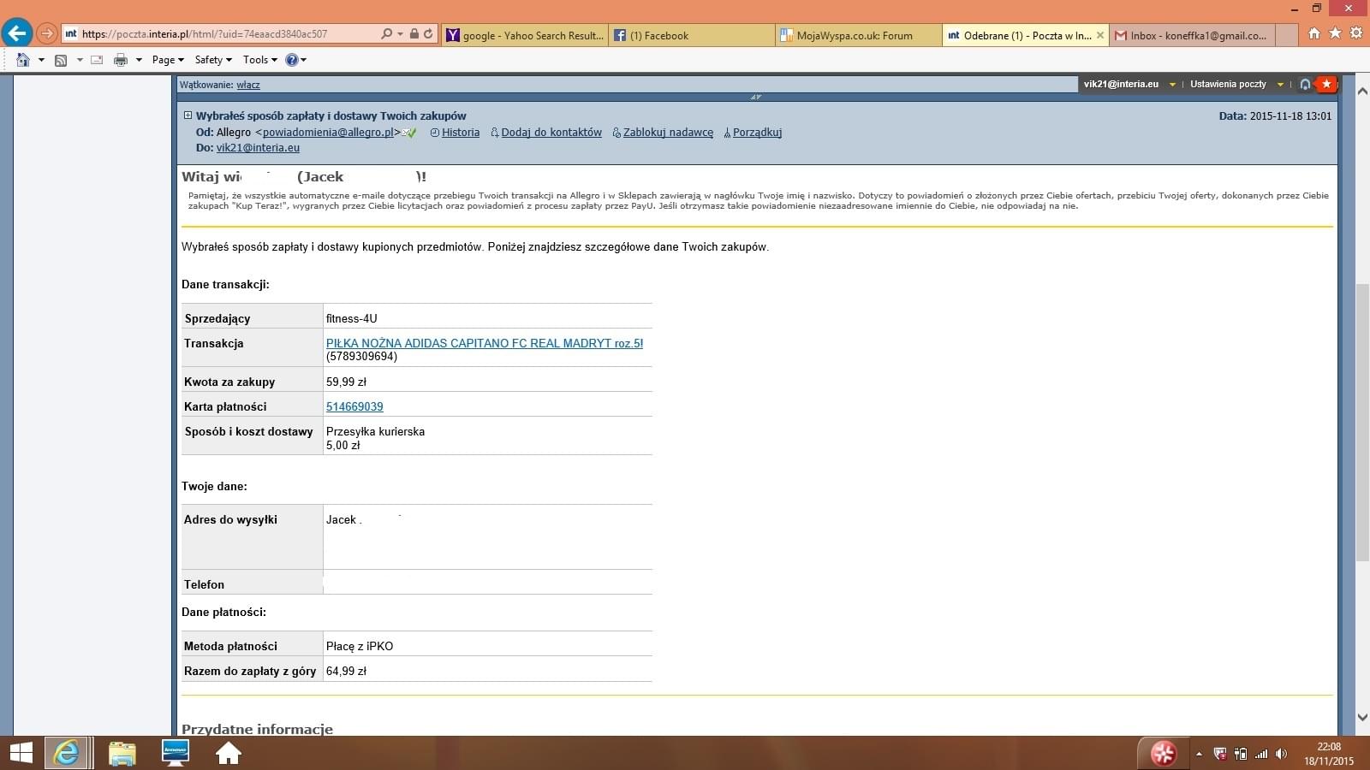Image resolution: width=1370 pixels, height=770 pixels.
Task: Expand the vik21@interia.eu account dropdown
Action: coord(1172,84)
